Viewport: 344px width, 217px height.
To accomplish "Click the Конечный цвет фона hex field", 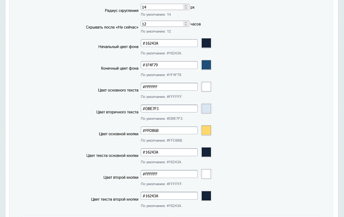I will click(x=169, y=65).
